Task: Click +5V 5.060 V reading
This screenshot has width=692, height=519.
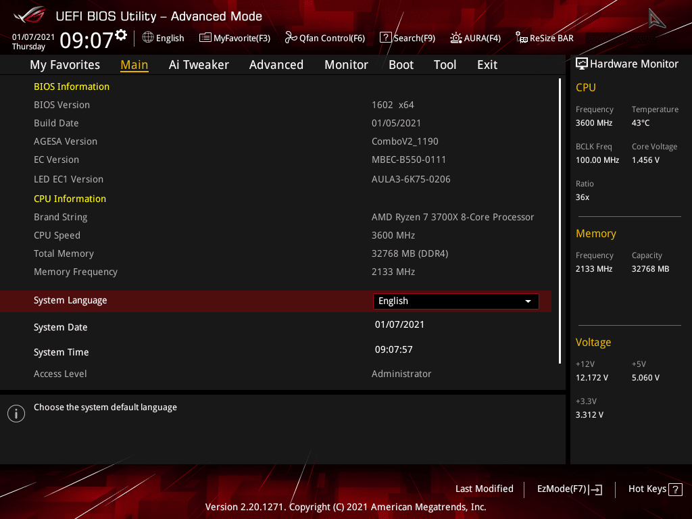Action: point(645,378)
